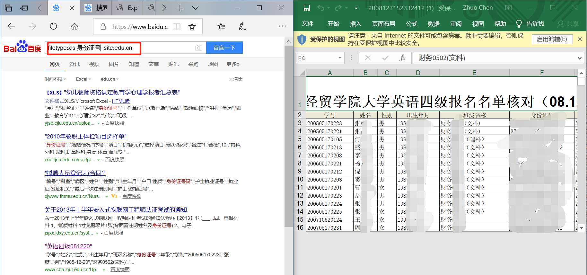The width and height of the screenshot is (587, 275).
Task: Open the Excel 插入 ribbon tab
Action: (355, 24)
